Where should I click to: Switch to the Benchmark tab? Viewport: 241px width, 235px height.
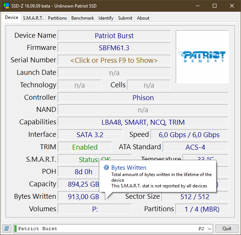[83, 18]
